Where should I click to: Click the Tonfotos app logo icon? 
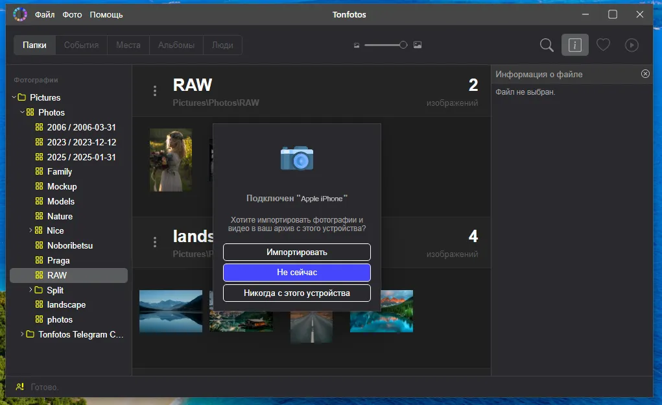pyautogui.click(x=20, y=14)
